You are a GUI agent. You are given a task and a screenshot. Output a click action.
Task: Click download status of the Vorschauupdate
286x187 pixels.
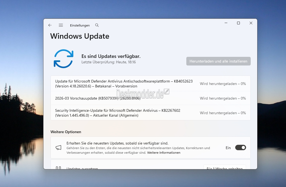(223, 98)
